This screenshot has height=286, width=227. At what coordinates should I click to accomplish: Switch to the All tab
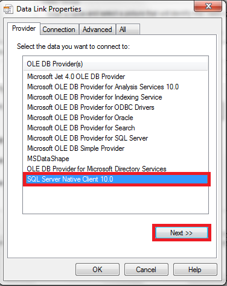[x=127, y=30]
